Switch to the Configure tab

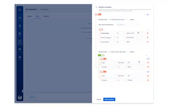pos(46,16)
